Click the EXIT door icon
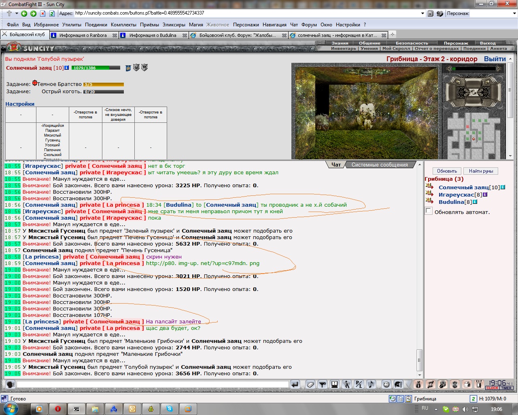 [479, 384]
